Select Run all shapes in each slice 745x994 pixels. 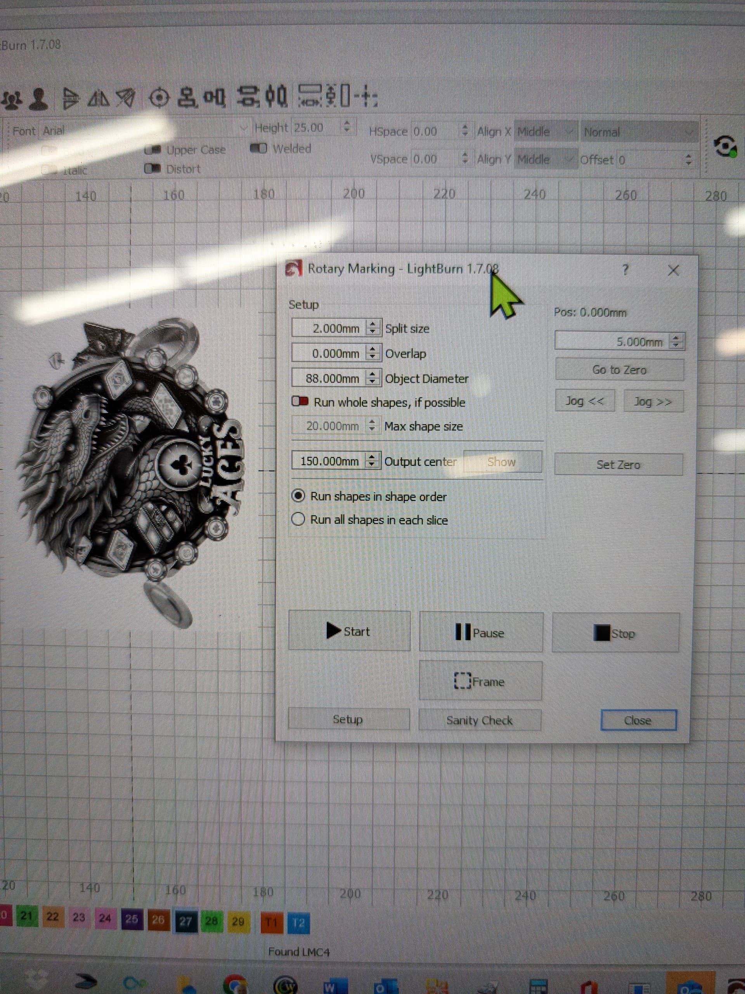click(298, 520)
